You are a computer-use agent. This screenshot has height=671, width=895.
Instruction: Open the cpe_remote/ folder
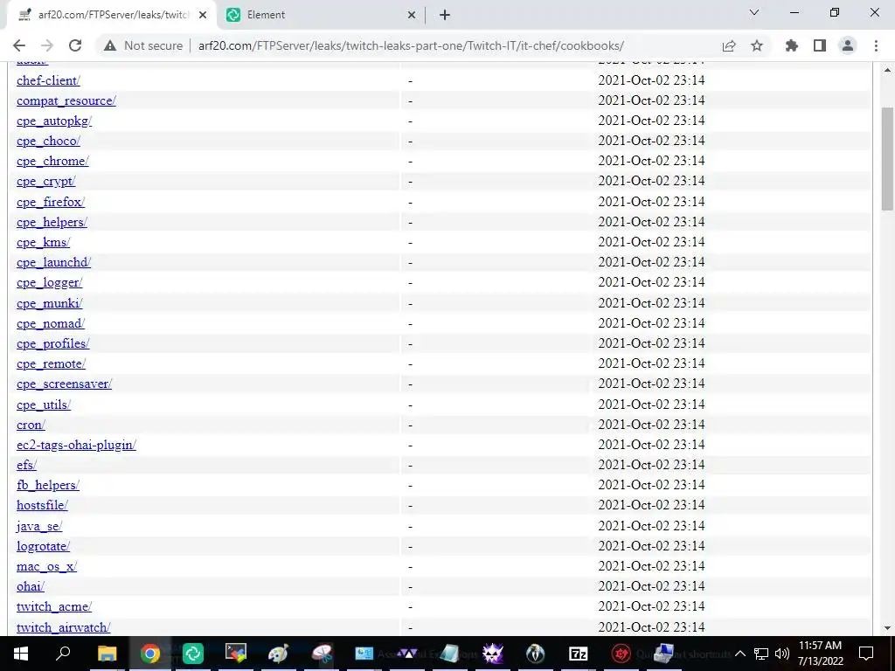pos(52,363)
